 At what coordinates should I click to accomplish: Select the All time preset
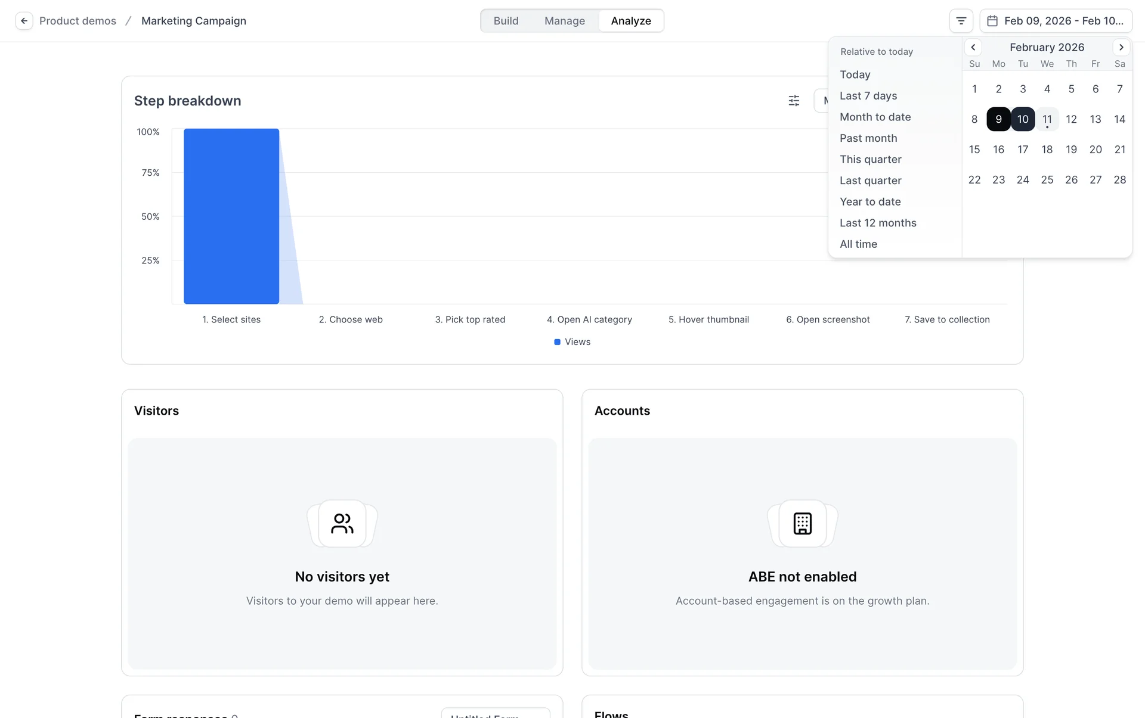click(858, 244)
